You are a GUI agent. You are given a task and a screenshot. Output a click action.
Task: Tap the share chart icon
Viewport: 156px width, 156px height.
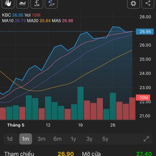148,3
